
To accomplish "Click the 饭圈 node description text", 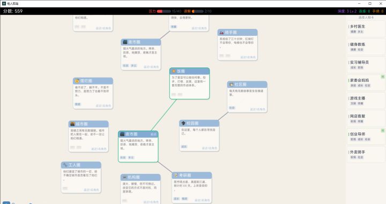I will click(x=189, y=81).
